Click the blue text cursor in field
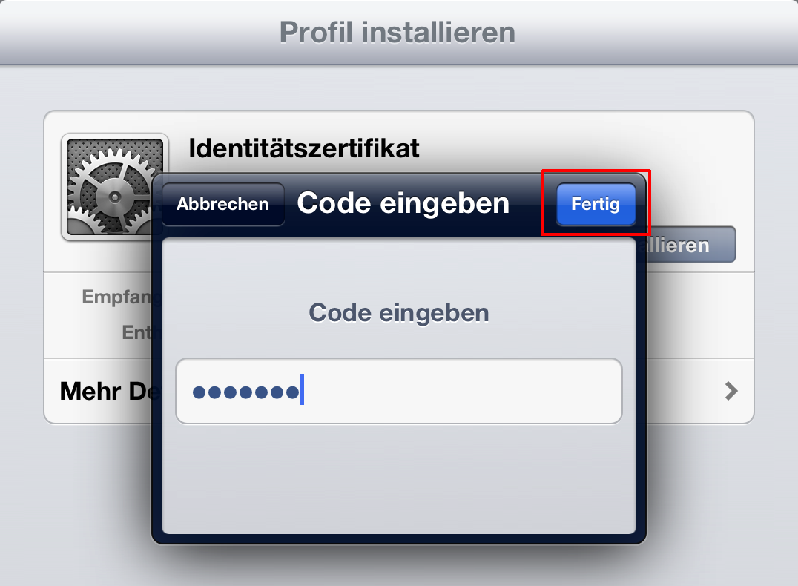The height and width of the screenshot is (586, 798). 302,389
